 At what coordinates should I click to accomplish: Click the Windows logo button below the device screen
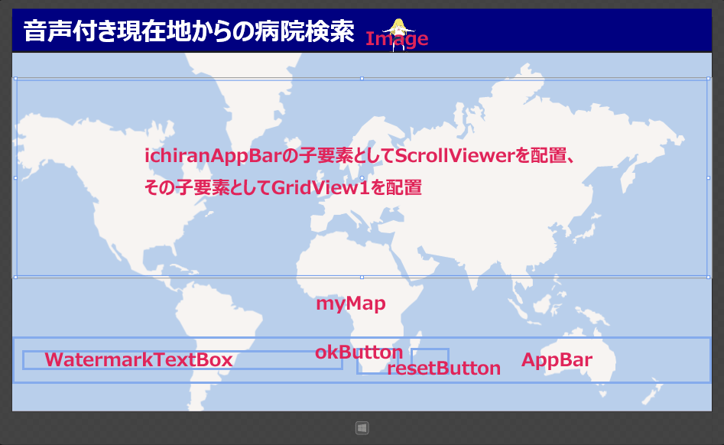click(x=362, y=428)
